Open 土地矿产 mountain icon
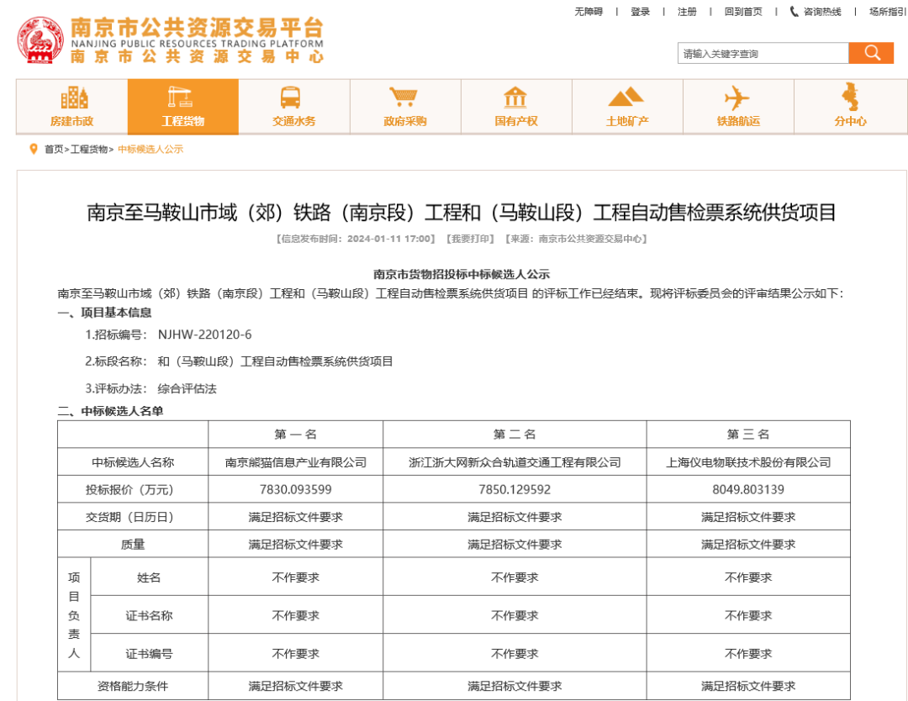The height and width of the screenshot is (701, 908). coord(626,98)
